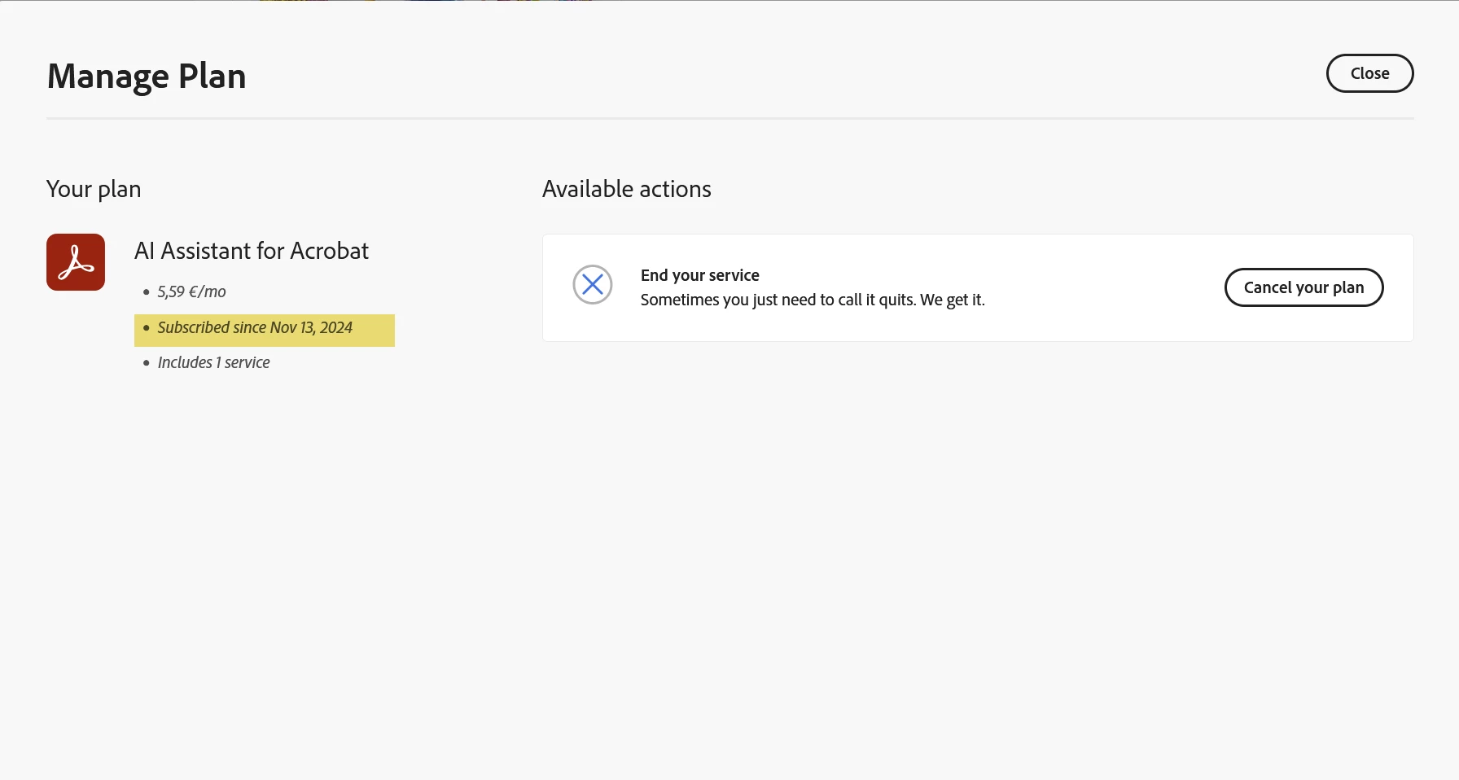Click the red Acrobat app icon

(76, 262)
